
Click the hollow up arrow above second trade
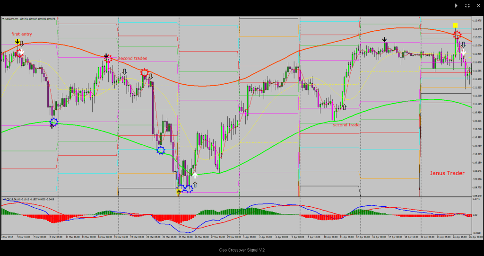click(344, 107)
